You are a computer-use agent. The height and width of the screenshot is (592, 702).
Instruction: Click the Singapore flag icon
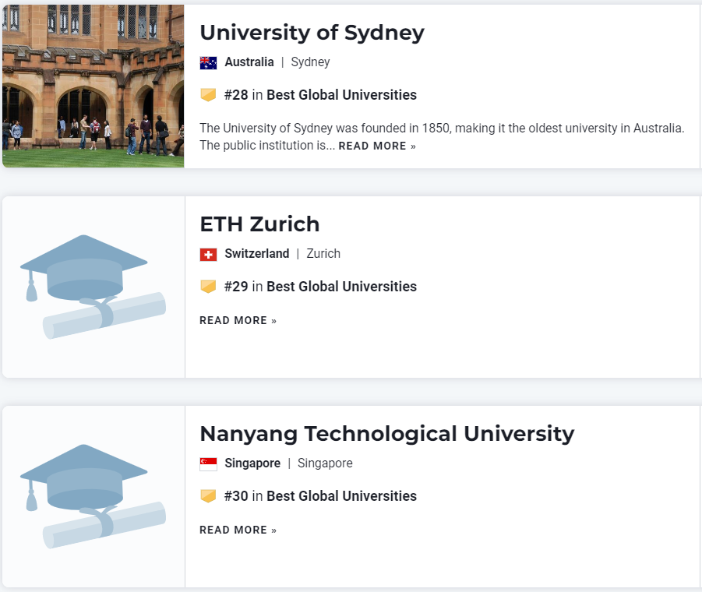pos(208,463)
